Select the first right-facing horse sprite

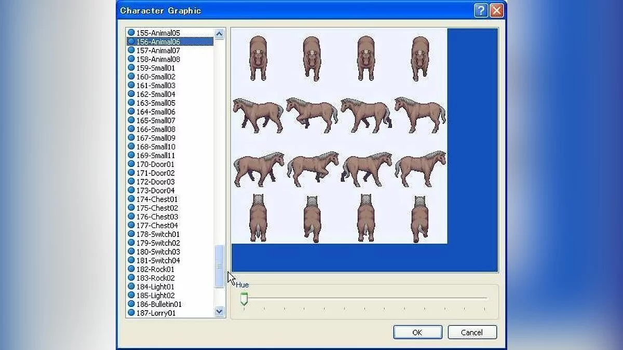(x=259, y=169)
